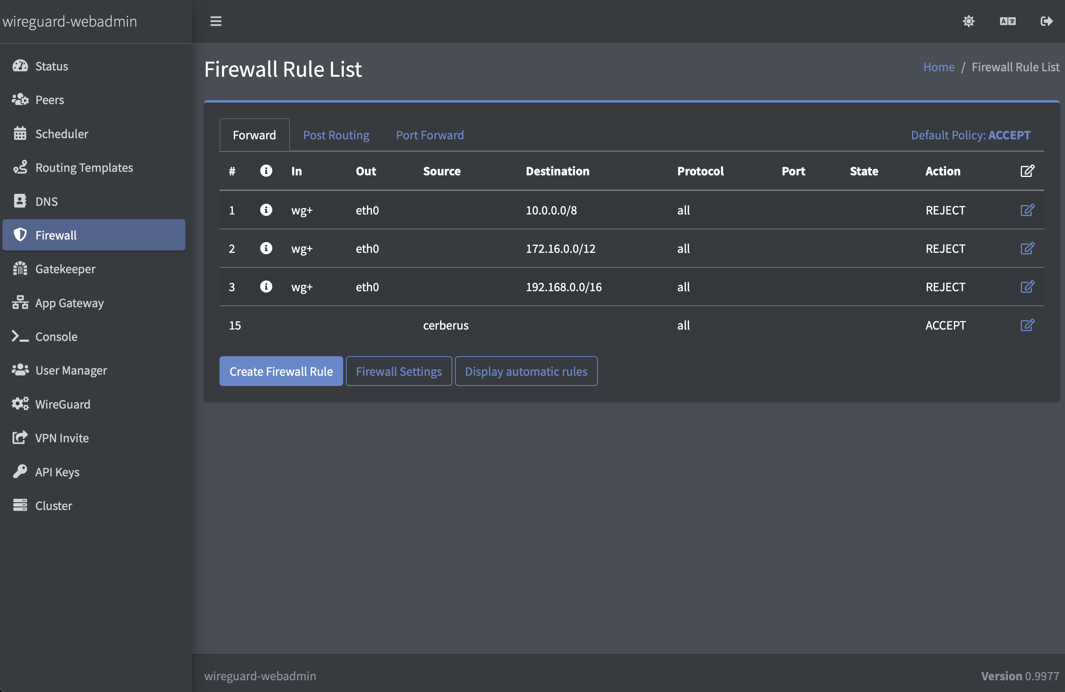1065x692 pixels.
Task: Switch to the Port Forward tab
Action: tap(429, 135)
